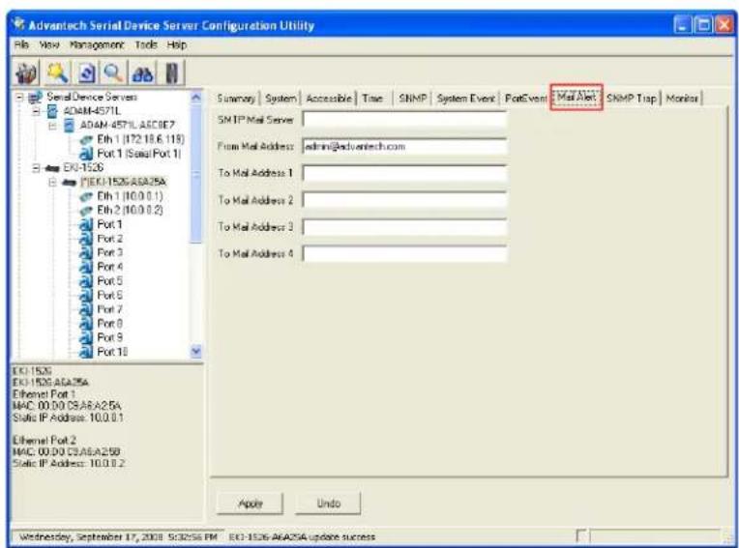Select Port 1 (Serial Port 1) icon
739x548 pixels.
[x=86, y=154]
